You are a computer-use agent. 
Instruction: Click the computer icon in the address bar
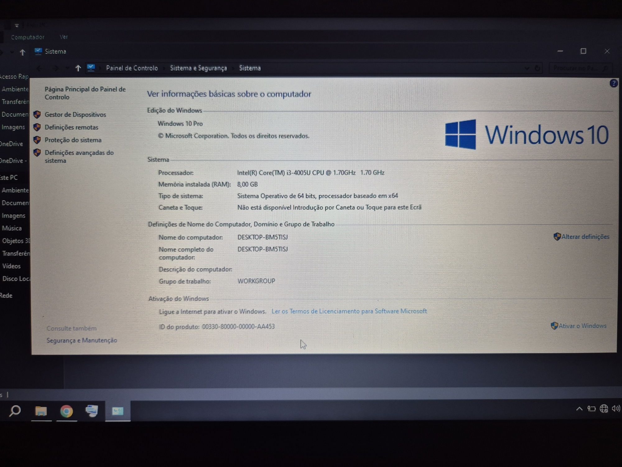91,68
